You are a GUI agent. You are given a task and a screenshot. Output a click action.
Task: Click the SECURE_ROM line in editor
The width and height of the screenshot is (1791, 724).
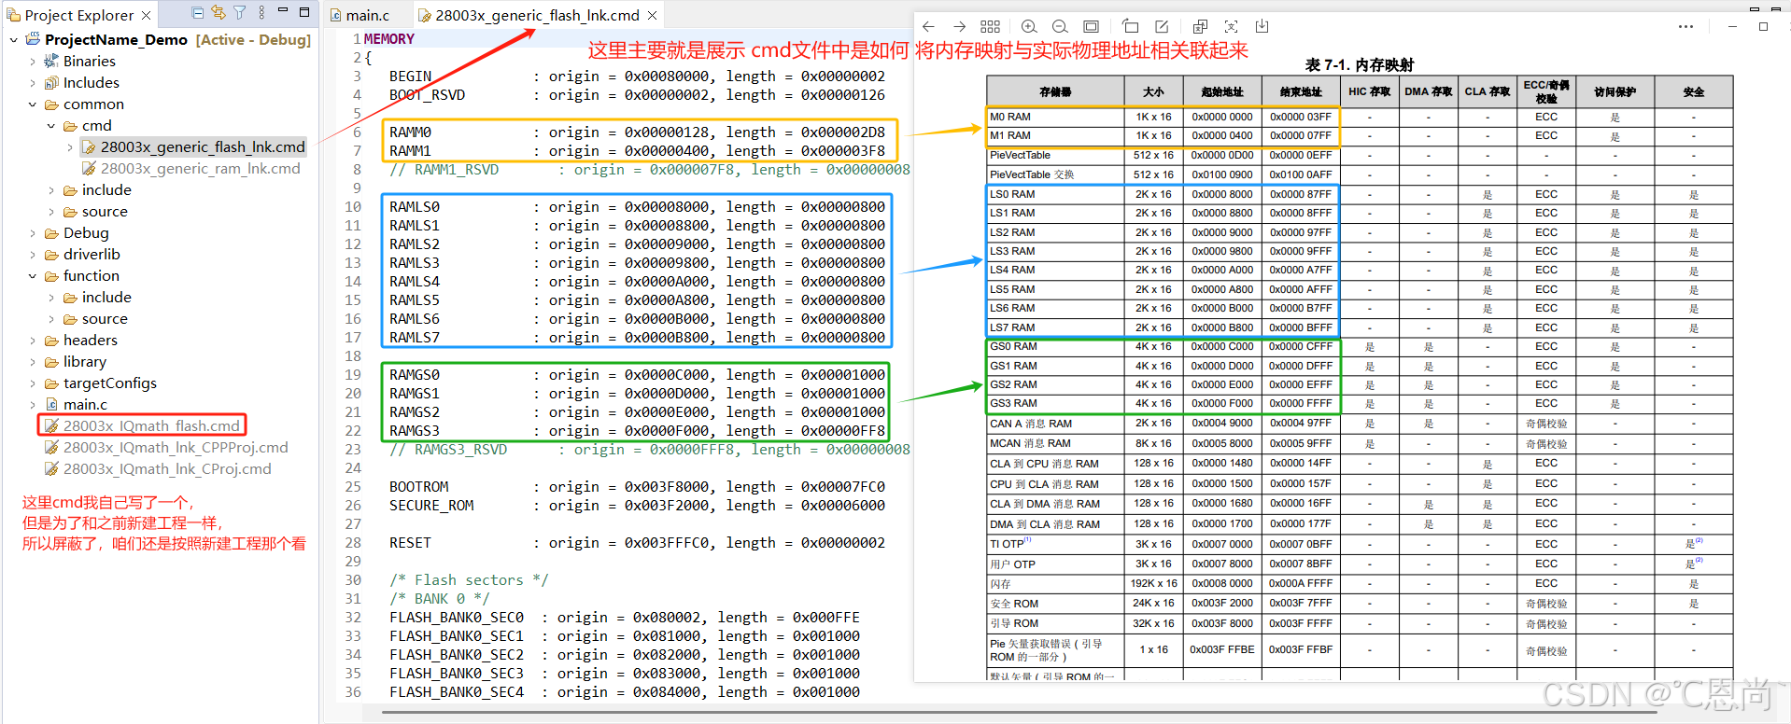pos(637,506)
